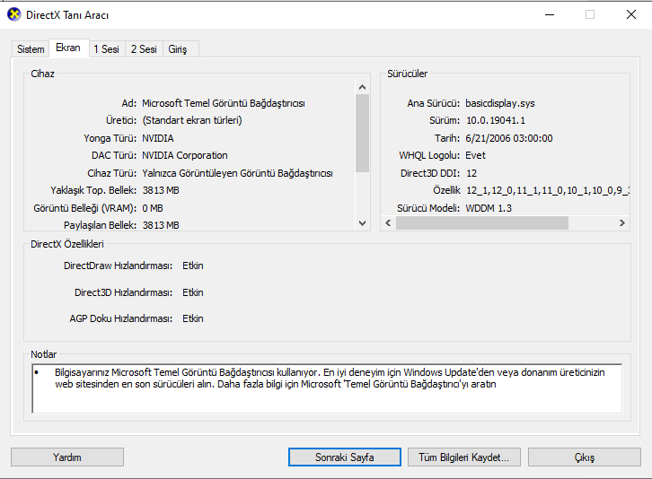
Task: Click the Sürücüler horizontal scrollbar thumb
Action: click(x=482, y=223)
